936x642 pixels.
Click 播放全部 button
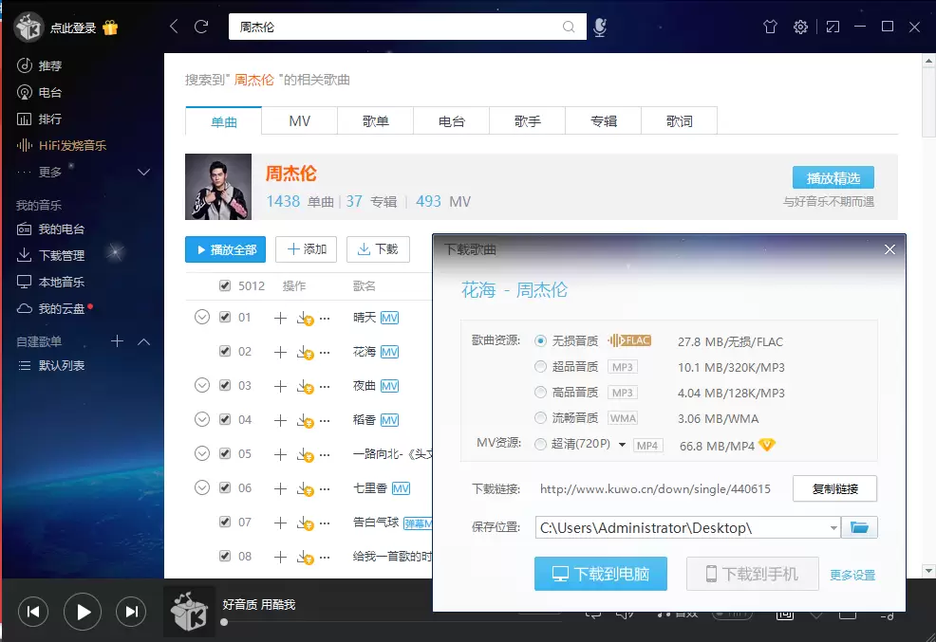[226, 249]
